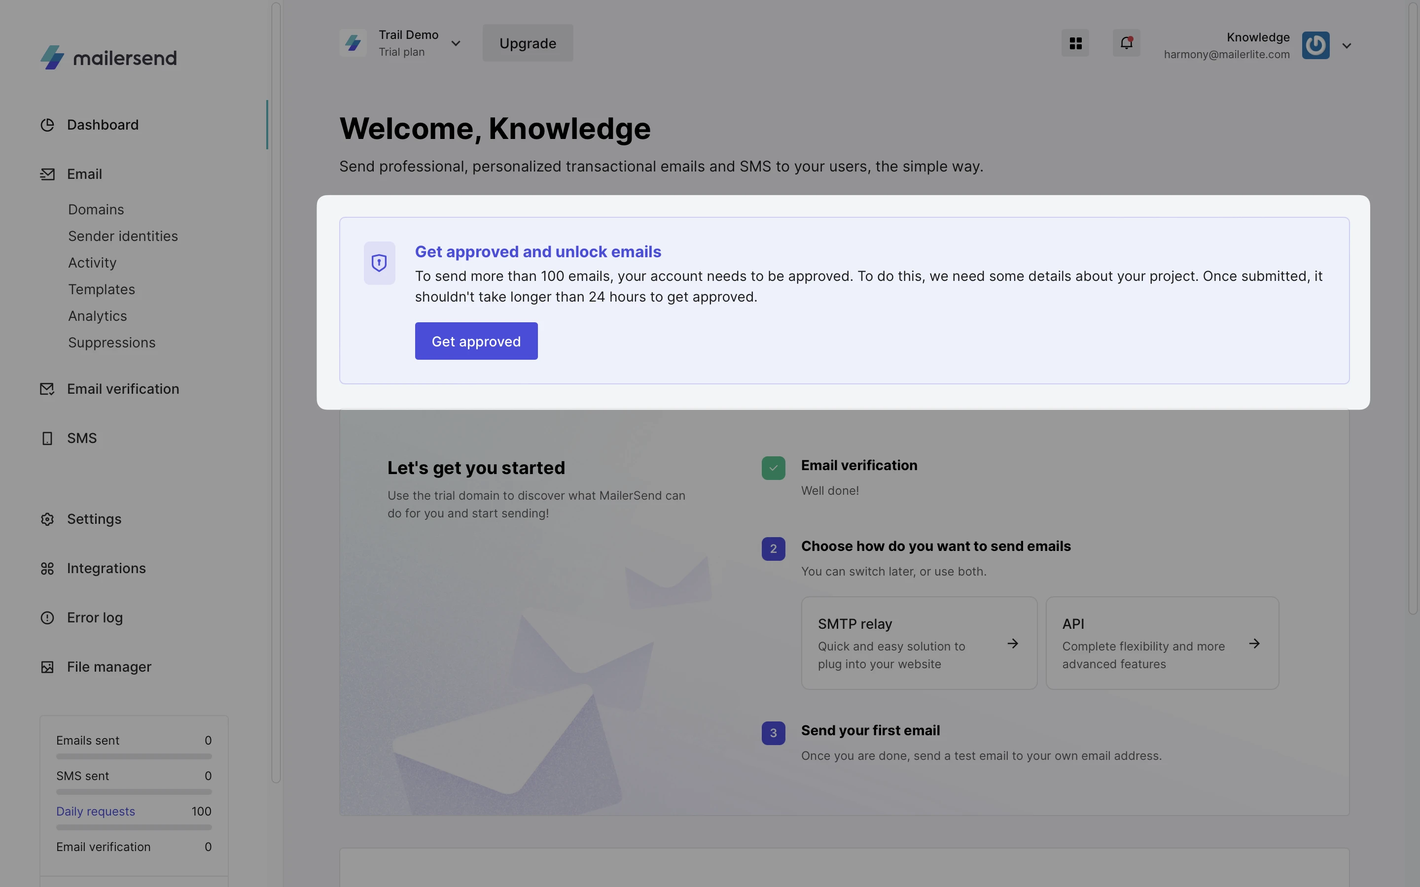Click the Daily requests progress bar
The width and height of the screenshot is (1420, 887).
[134, 827]
